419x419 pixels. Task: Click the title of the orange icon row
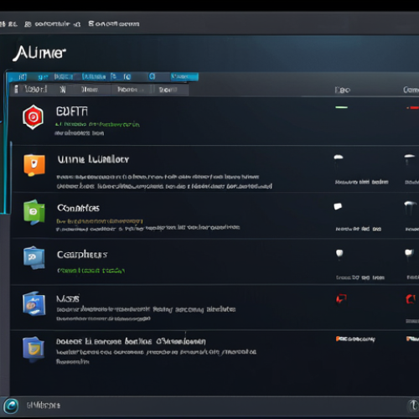[93, 159]
